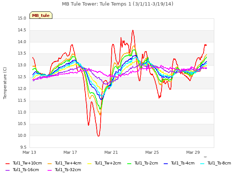Image resolution: width=236 pixels, height=177 pixels.
Task: Click the orange Tul1_Tw+4cm legend color marker
Action: point(49,163)
